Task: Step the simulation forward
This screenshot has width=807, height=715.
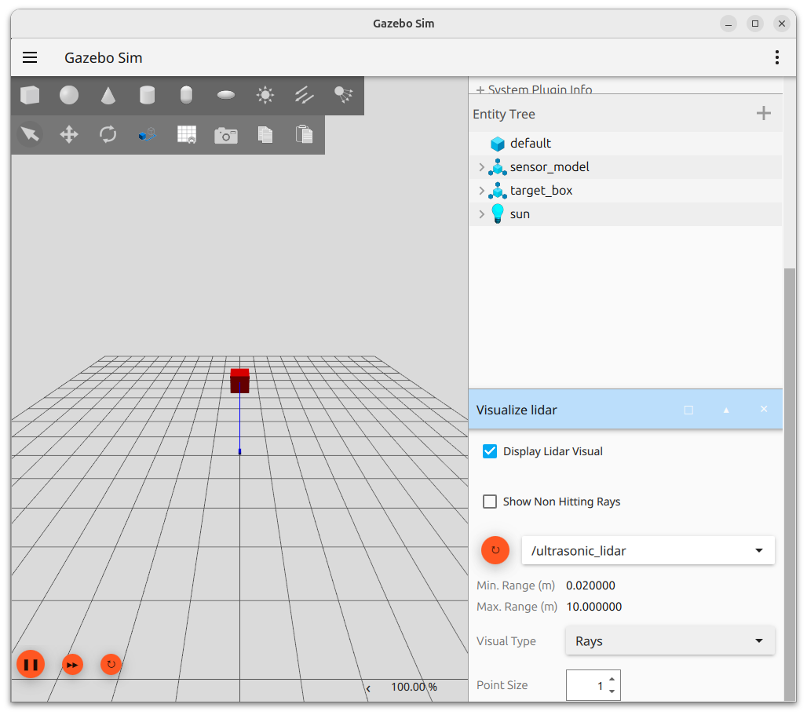Action: click(x=72, y=665)
